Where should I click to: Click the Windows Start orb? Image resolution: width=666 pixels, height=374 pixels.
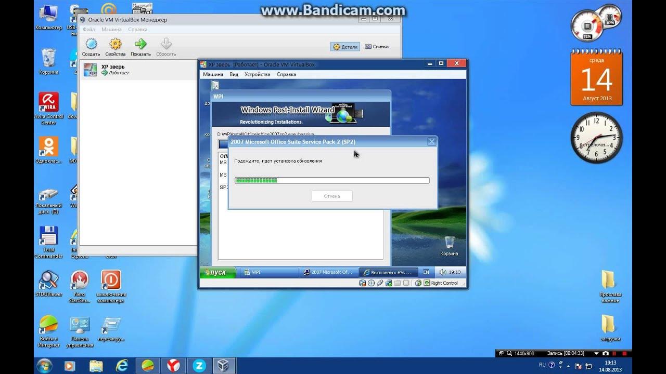pos(44,366)
